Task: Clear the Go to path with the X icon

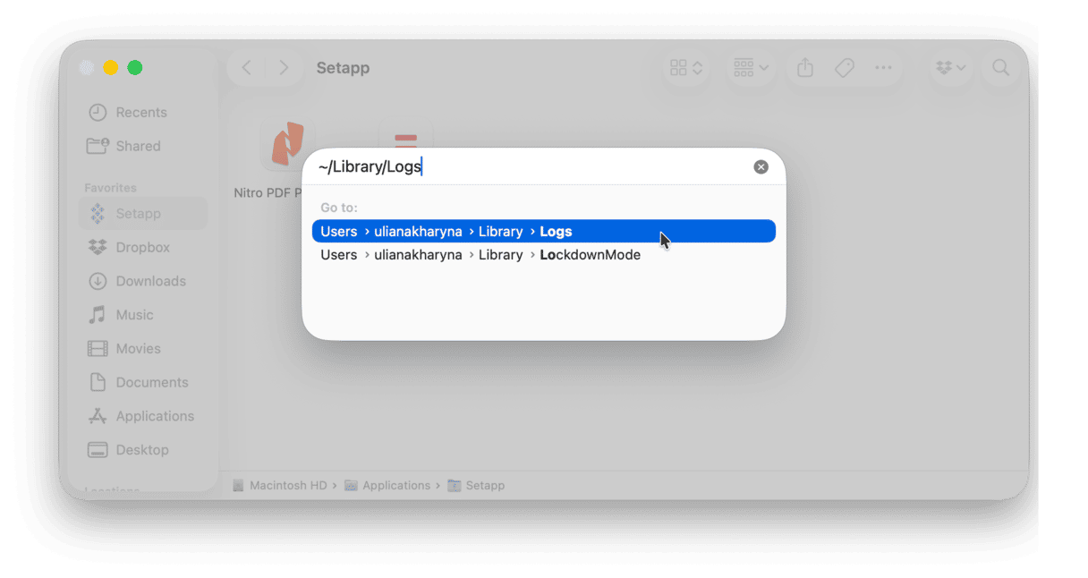Action: [761, 166]
